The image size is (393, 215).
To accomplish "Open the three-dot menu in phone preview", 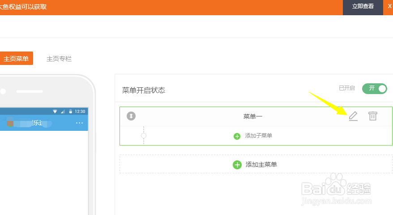I will point(79,123).
